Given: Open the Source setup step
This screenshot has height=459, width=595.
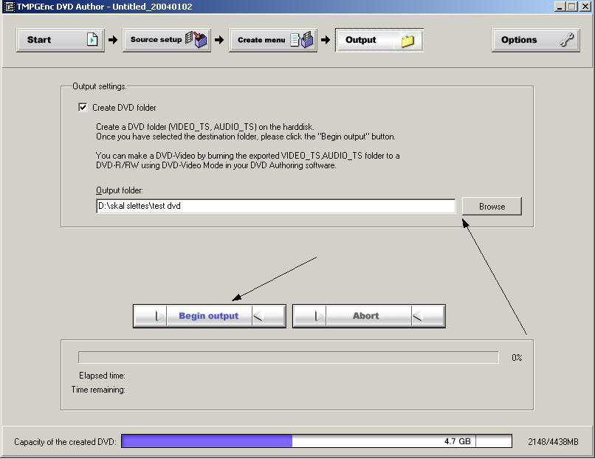Looking at the screenshot, I should click(x=167, y=40).
